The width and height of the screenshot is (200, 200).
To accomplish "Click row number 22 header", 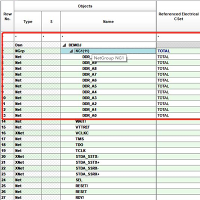I will click(7, 168).
